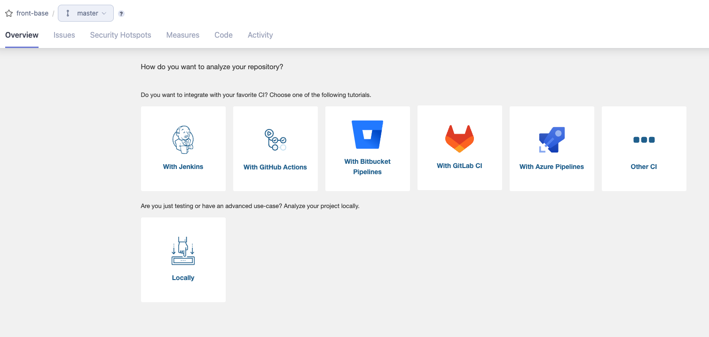Image resolution: width=709 pixels, height=337 pixels.
Task: Go to the Measures tab
Action: (183, 35)
